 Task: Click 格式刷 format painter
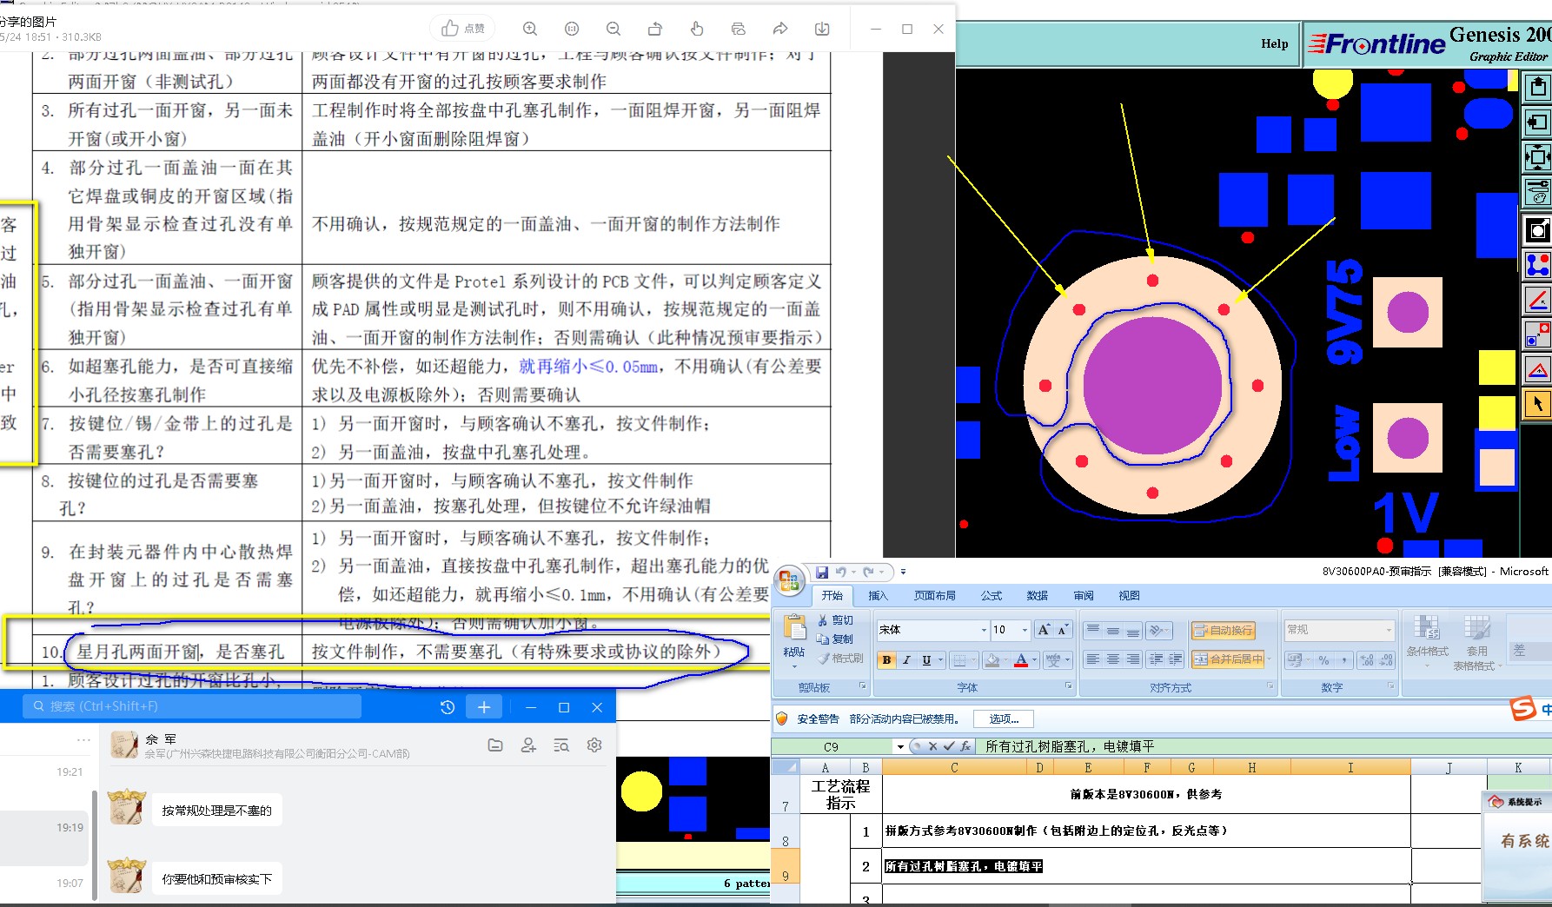[x=839, y=659]
